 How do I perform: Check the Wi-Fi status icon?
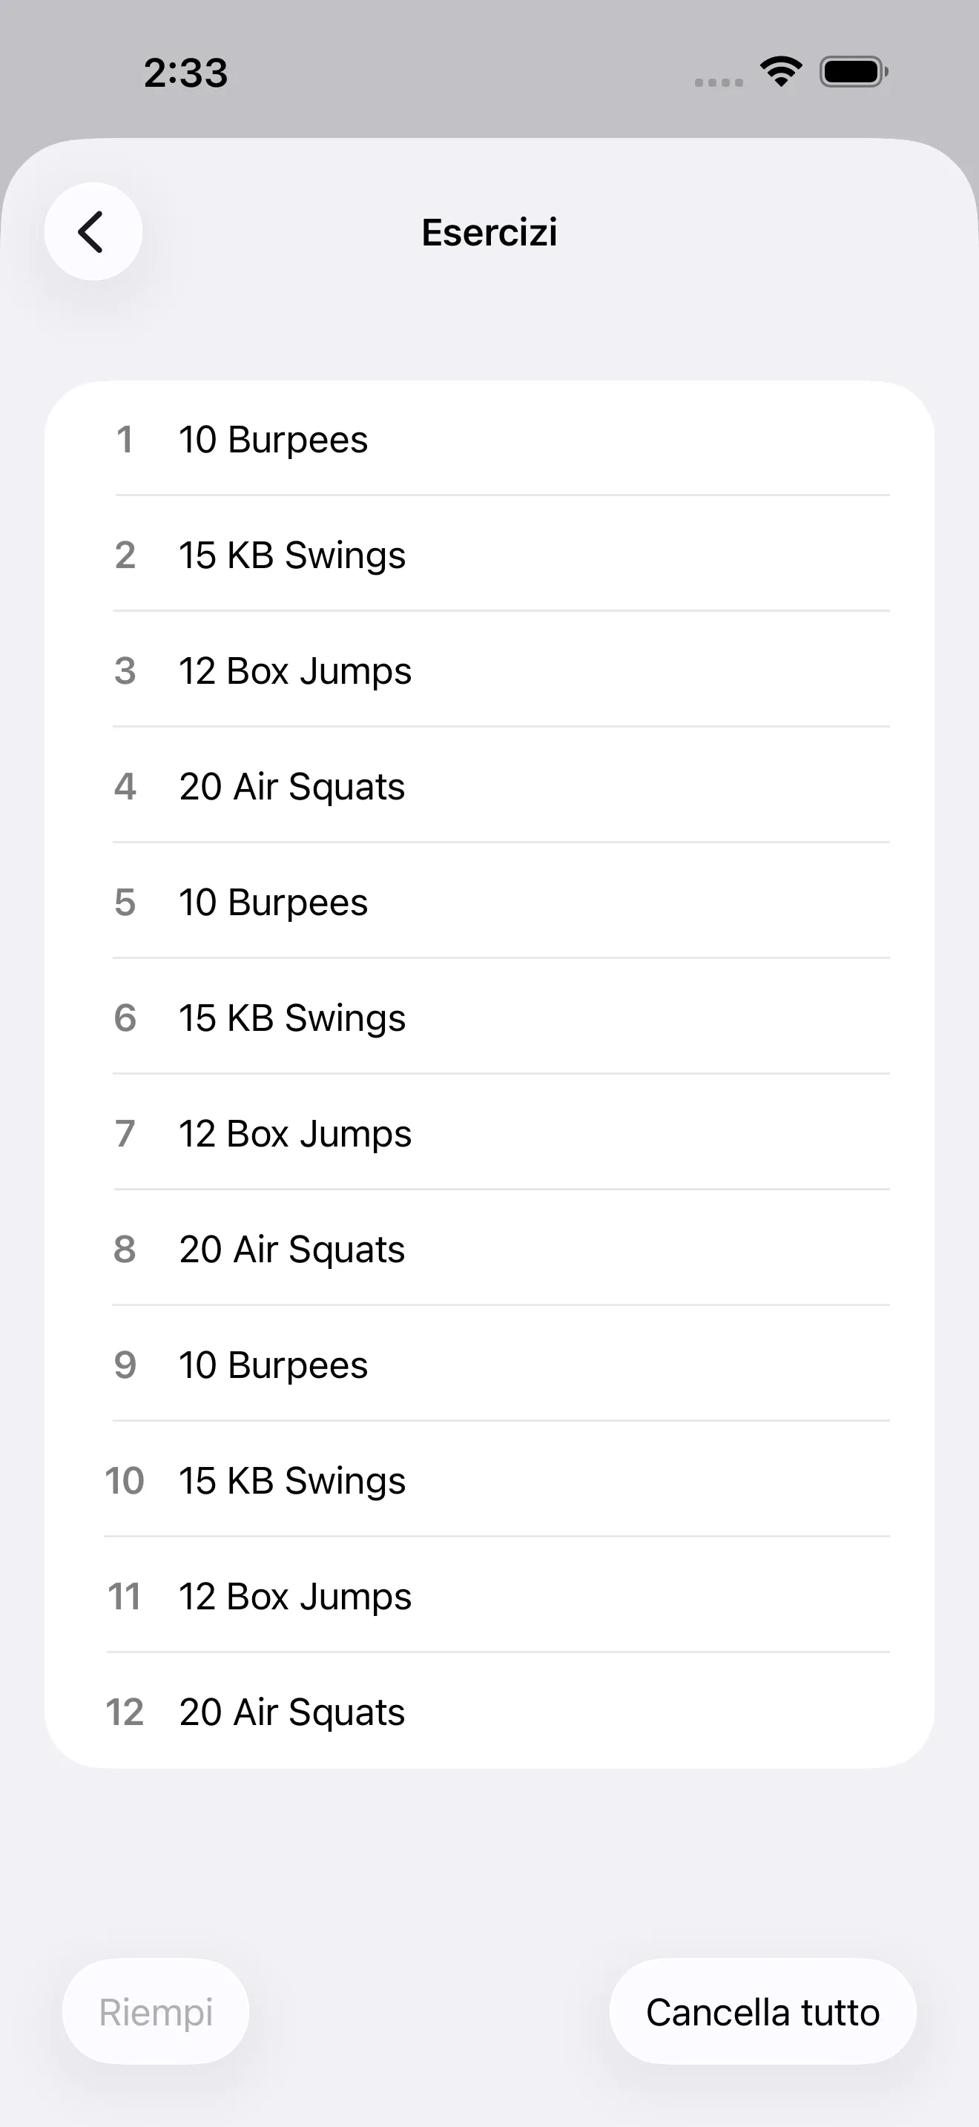point(781,72)
